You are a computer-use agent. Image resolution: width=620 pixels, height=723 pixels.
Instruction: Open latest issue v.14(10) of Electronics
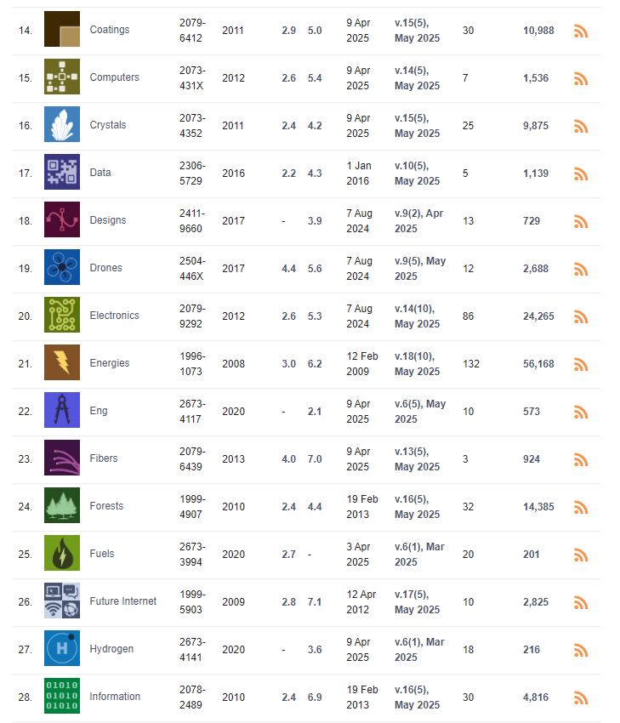pos(418,316)
